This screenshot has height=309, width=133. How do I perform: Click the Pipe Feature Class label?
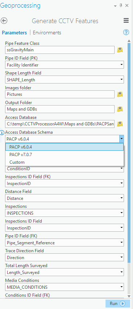pyautogui.click(x=22, y=43)
